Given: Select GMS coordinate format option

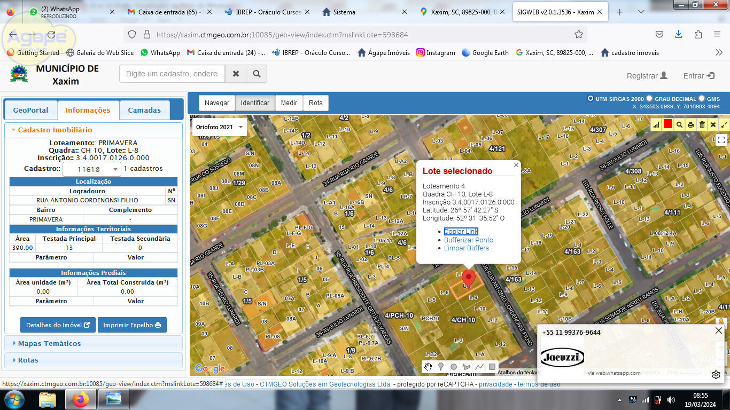Looking at the screenshot, I should click(702, 98).
